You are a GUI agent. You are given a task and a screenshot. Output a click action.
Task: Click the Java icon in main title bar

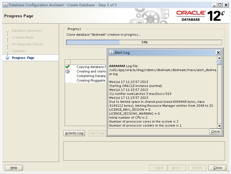5,5
